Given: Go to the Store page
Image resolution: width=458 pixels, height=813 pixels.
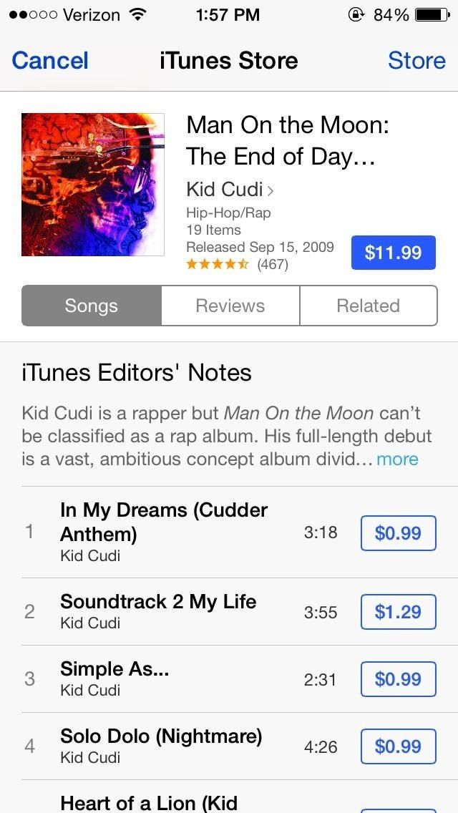Looking at the screenshot, I should coord(416,60).
